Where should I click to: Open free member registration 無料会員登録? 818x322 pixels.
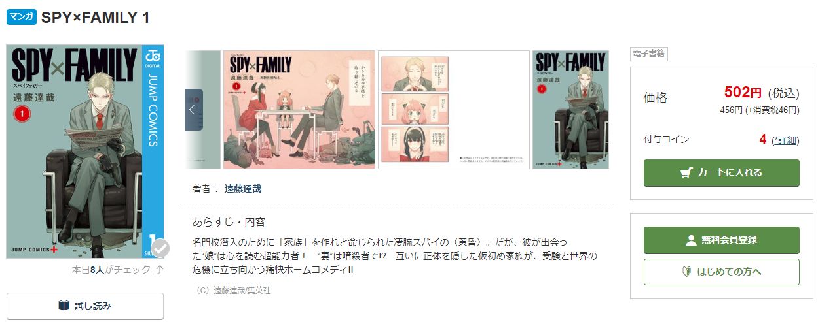coord(721,240)
